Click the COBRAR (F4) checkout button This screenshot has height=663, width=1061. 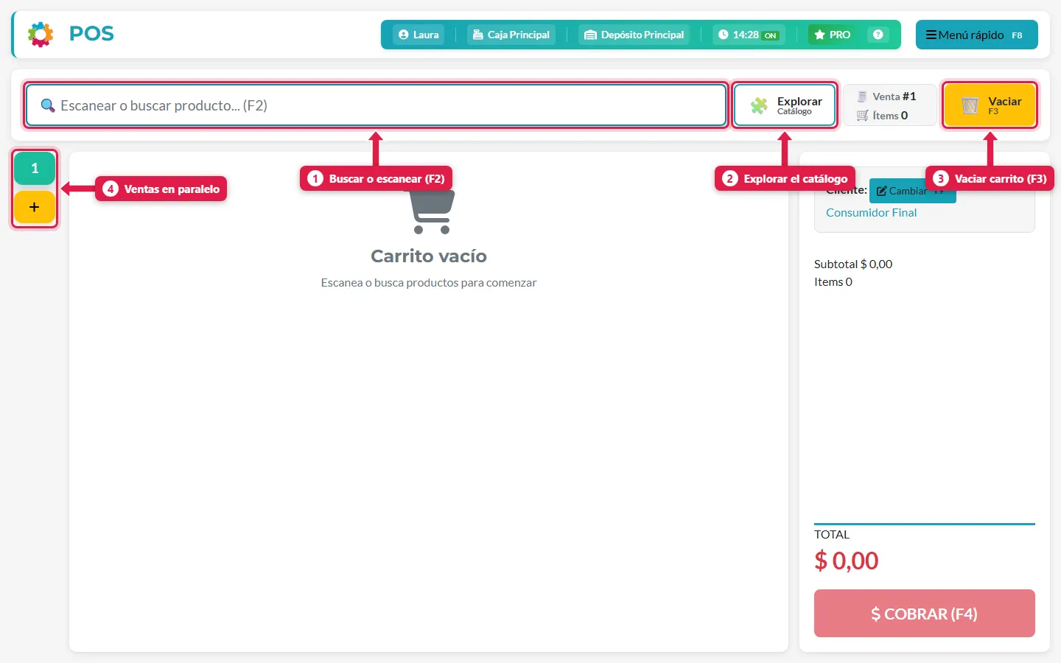point(924,613)
